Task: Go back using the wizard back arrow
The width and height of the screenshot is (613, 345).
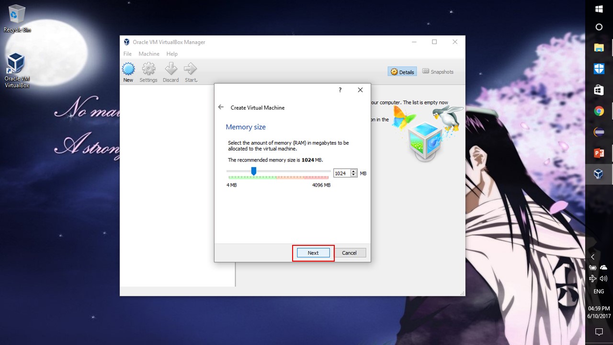Action: [221, 107]
